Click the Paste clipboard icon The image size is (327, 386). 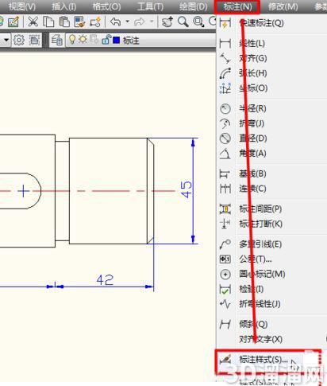(64, 21)
